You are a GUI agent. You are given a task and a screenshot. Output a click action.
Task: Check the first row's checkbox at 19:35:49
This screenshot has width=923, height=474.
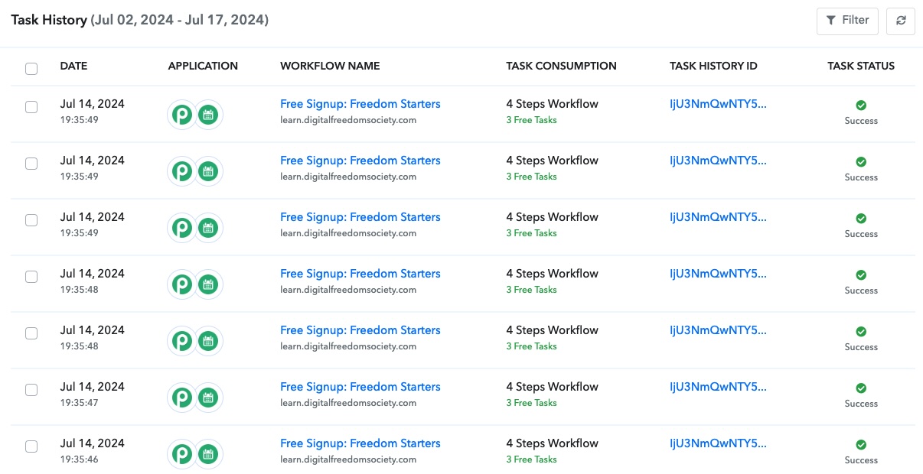31,107
